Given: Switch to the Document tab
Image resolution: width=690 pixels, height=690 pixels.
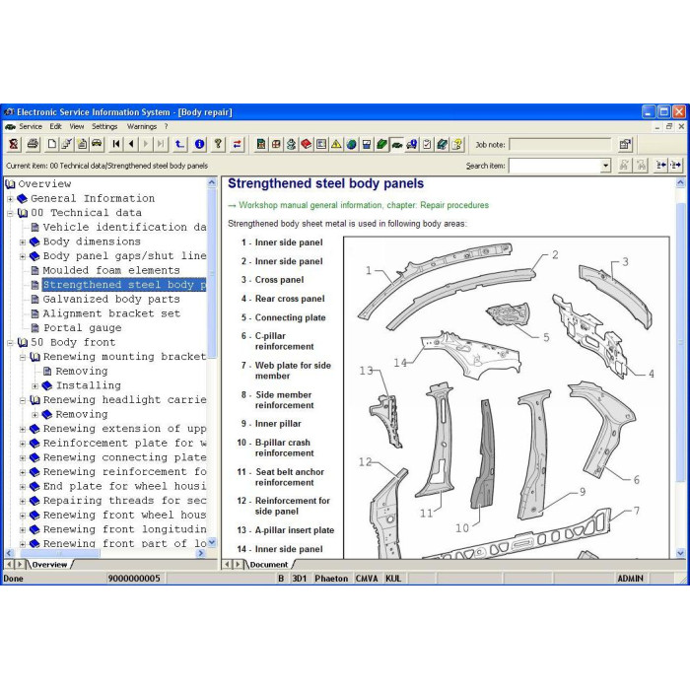Looking at the screenshot, I should (x=268, y=565).
